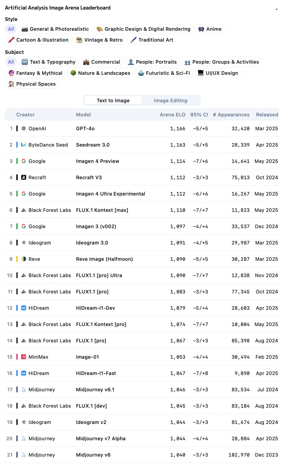Click the HiDream-I1-Dev creator logo icon
The width and height of the screenshot is (297, 465).
(24, 308)
